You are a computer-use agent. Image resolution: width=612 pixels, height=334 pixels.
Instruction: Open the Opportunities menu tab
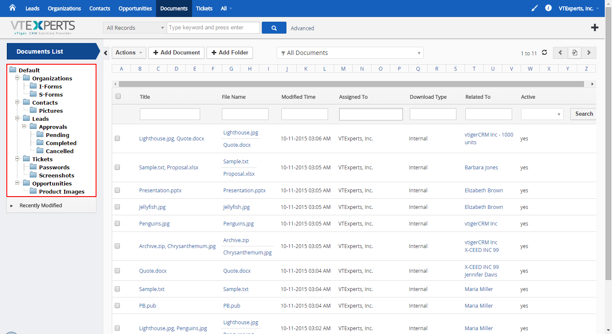[x=135, y=9]
